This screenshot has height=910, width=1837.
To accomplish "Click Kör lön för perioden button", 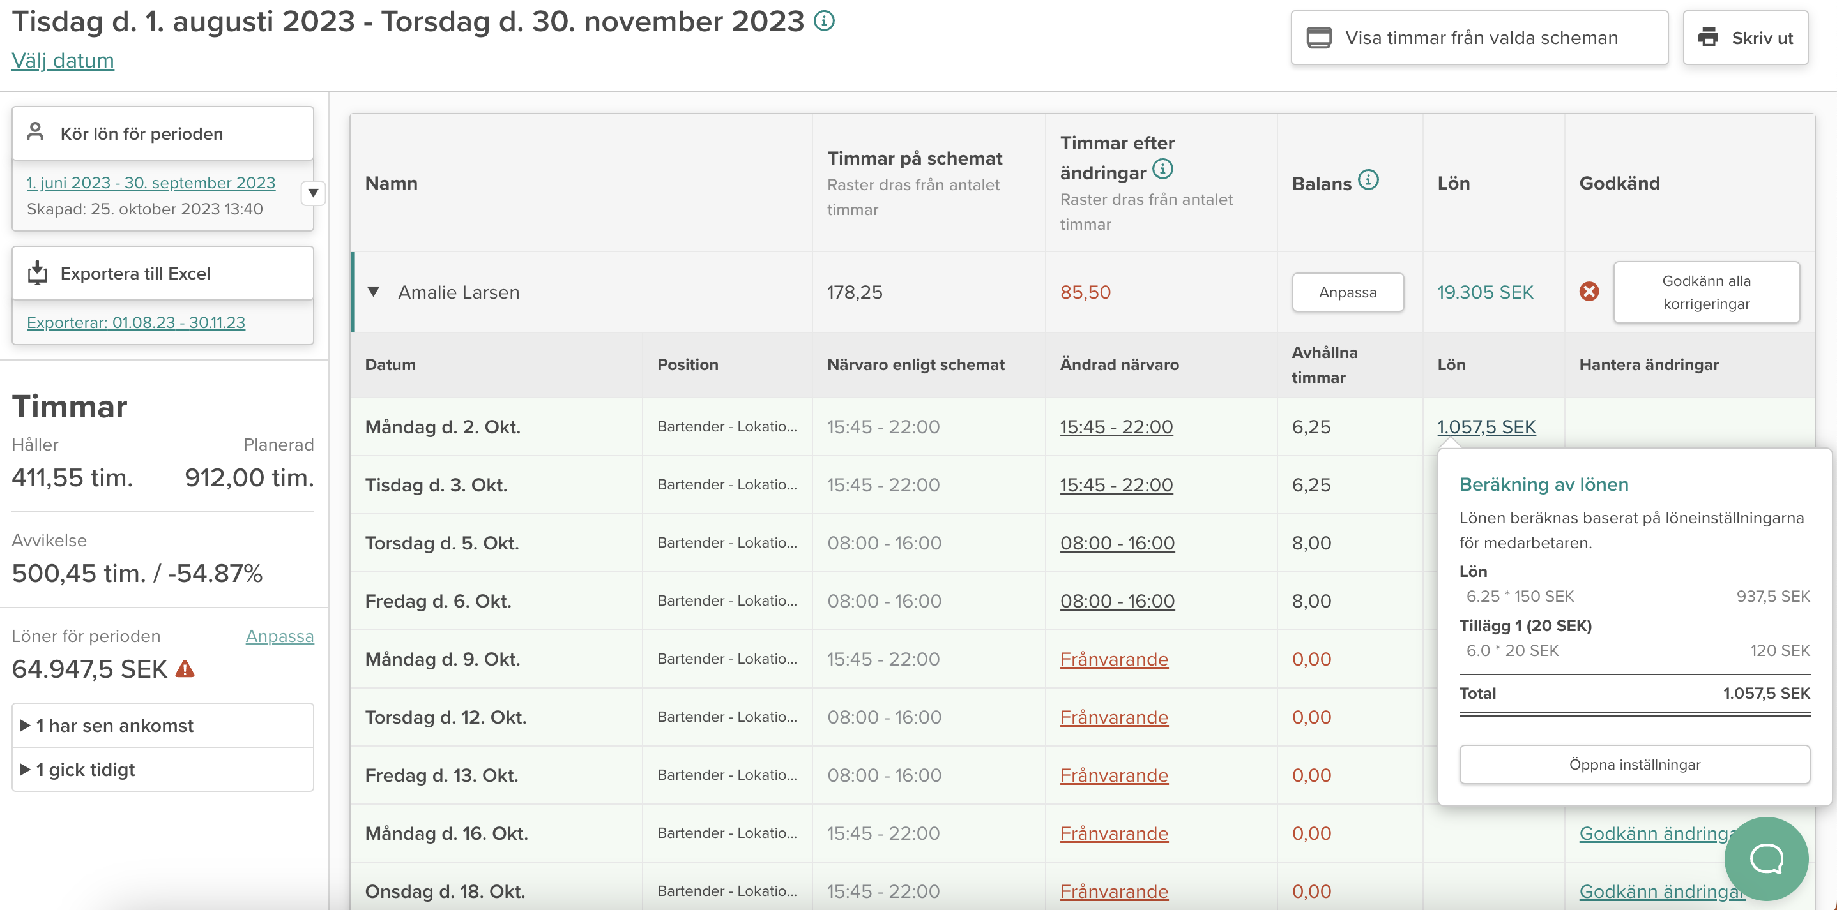I will [x=163, y=133].
